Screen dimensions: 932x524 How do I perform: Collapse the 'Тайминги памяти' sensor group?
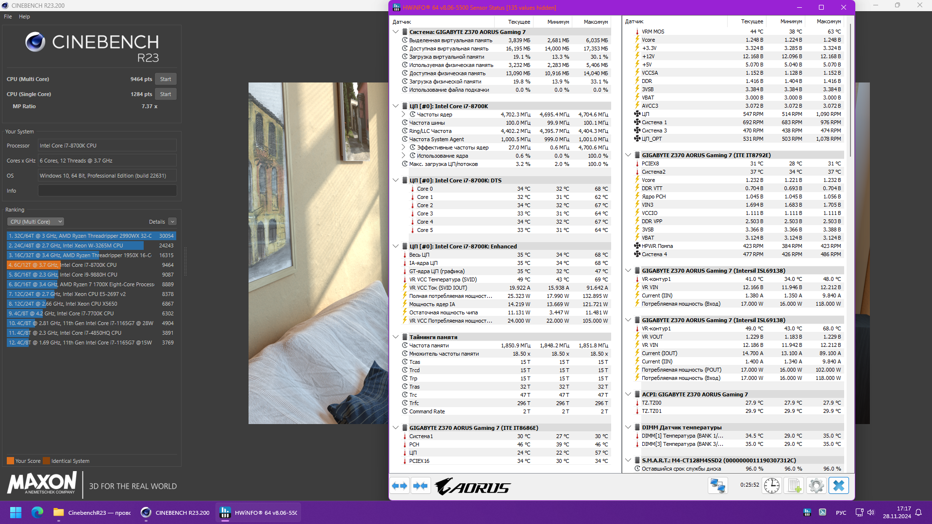pyautogui.click(x=396, y=337)
